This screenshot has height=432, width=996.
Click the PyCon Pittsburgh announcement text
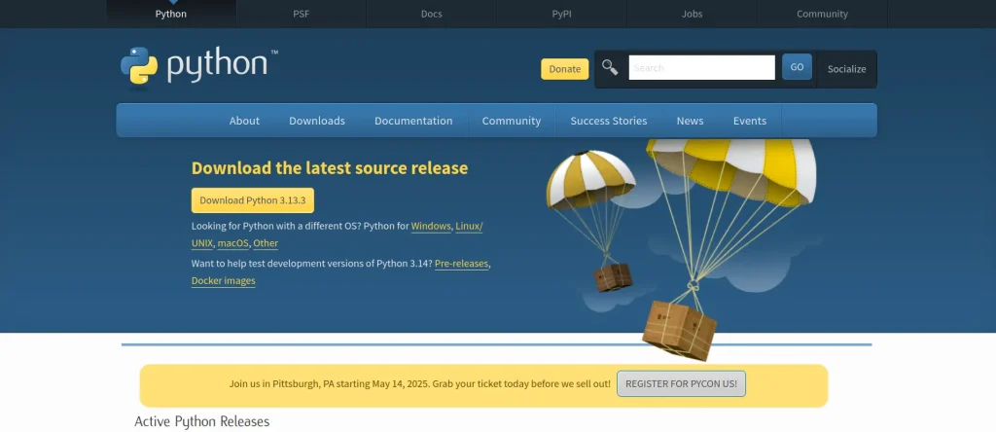420,384
